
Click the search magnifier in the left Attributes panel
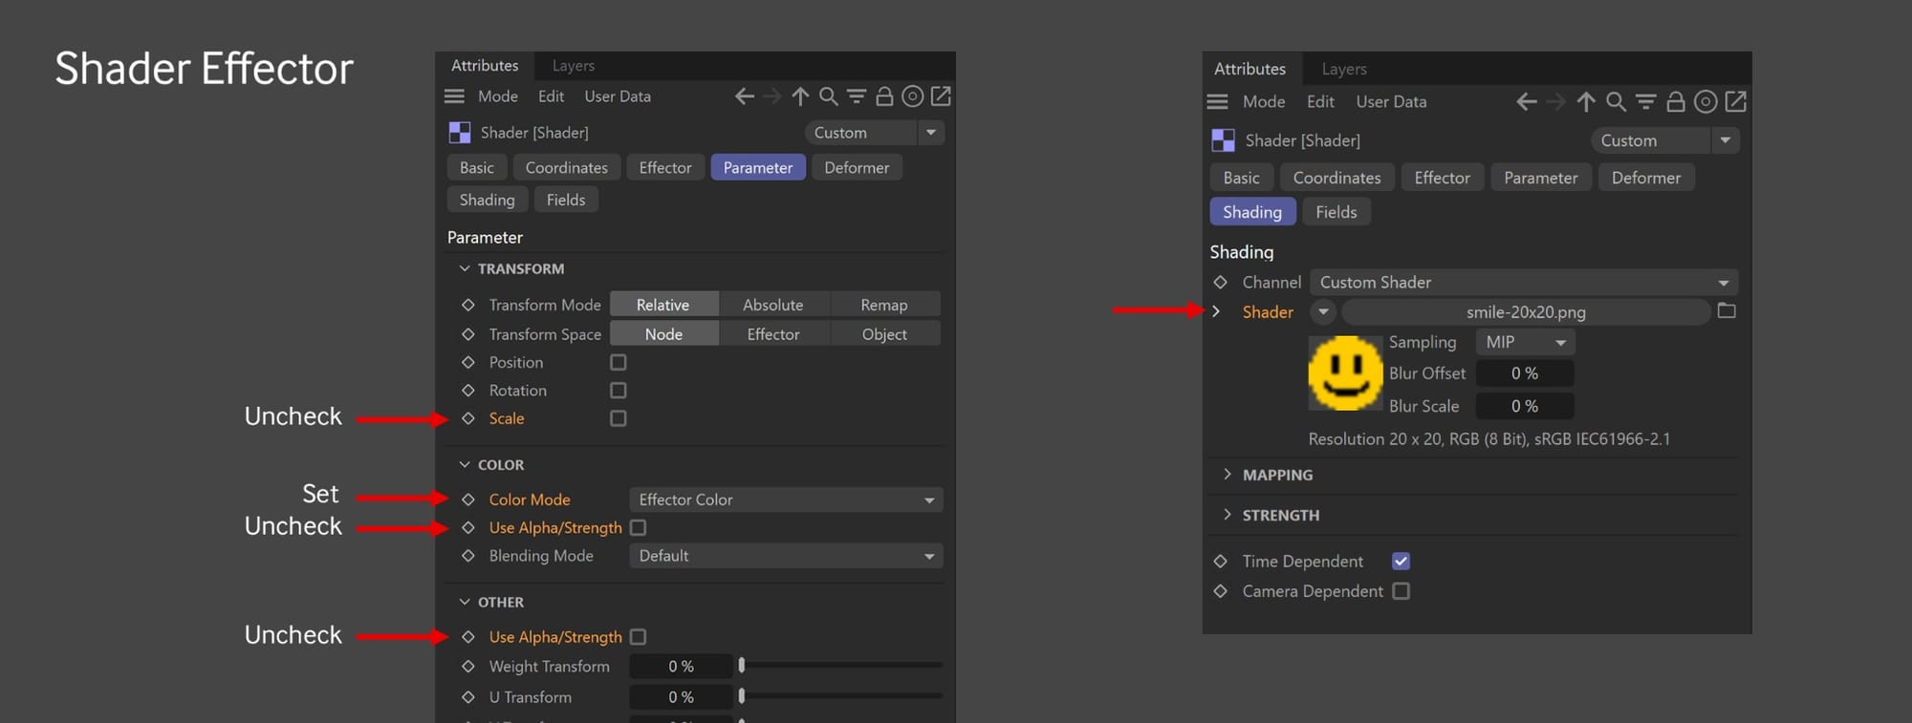pyautogui.click(x=829, y=96)
